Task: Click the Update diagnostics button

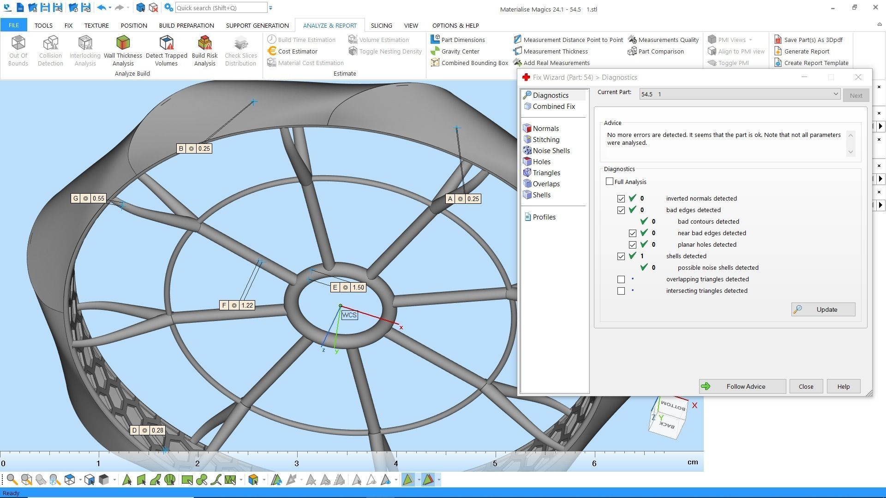Action: click(823, 309)
